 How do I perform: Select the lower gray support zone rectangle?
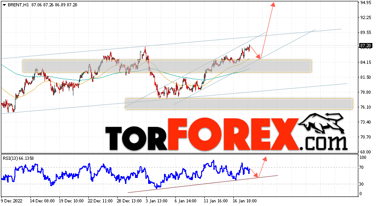pyautogui.click(x=239, y=104)
